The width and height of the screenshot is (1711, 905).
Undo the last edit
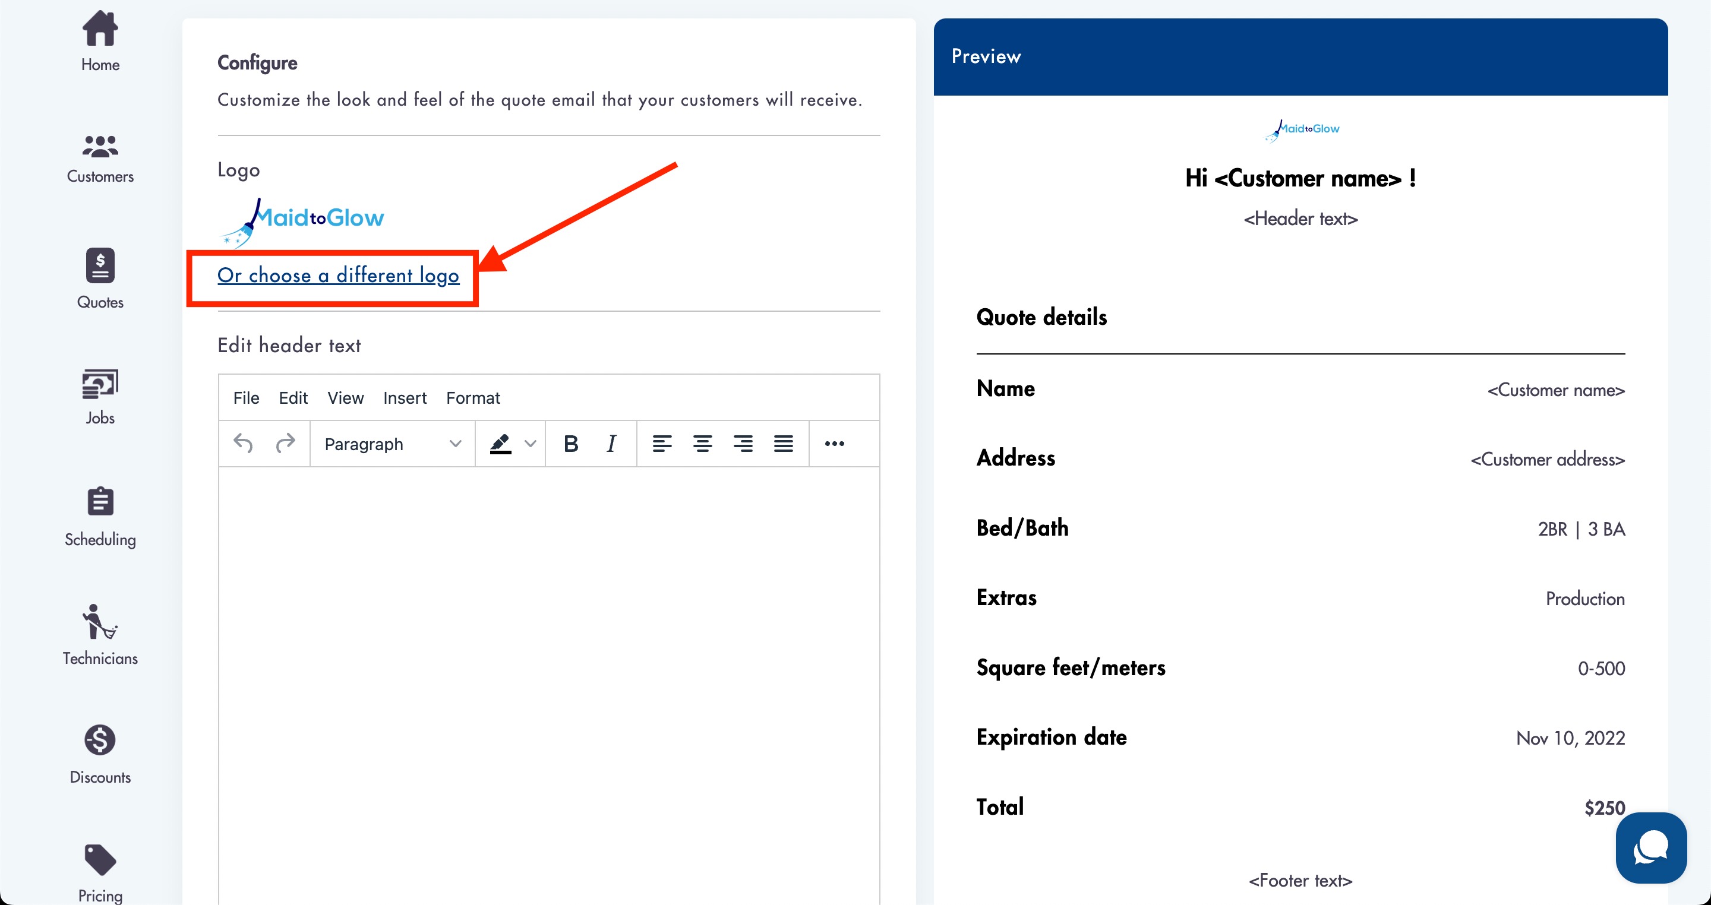point(243,444)
